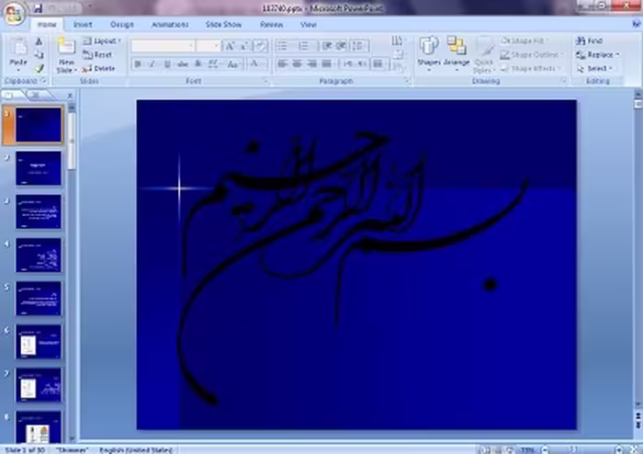Open the Slide Show ribbon tab

tap(223, 25)
